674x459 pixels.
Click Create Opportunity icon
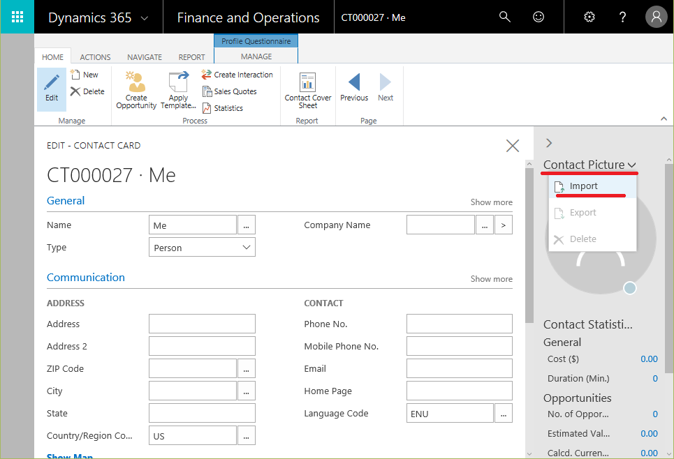point(136,90)
